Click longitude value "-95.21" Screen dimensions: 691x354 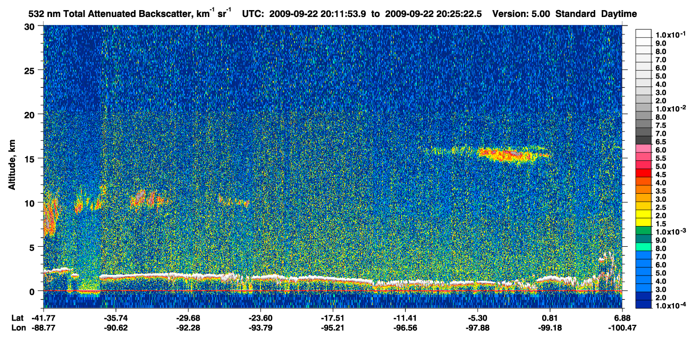332,327
